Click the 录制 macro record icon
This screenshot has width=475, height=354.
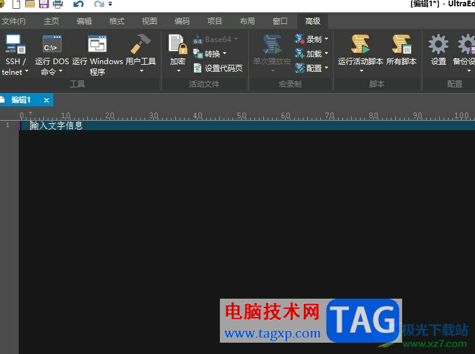pos(300,39)
